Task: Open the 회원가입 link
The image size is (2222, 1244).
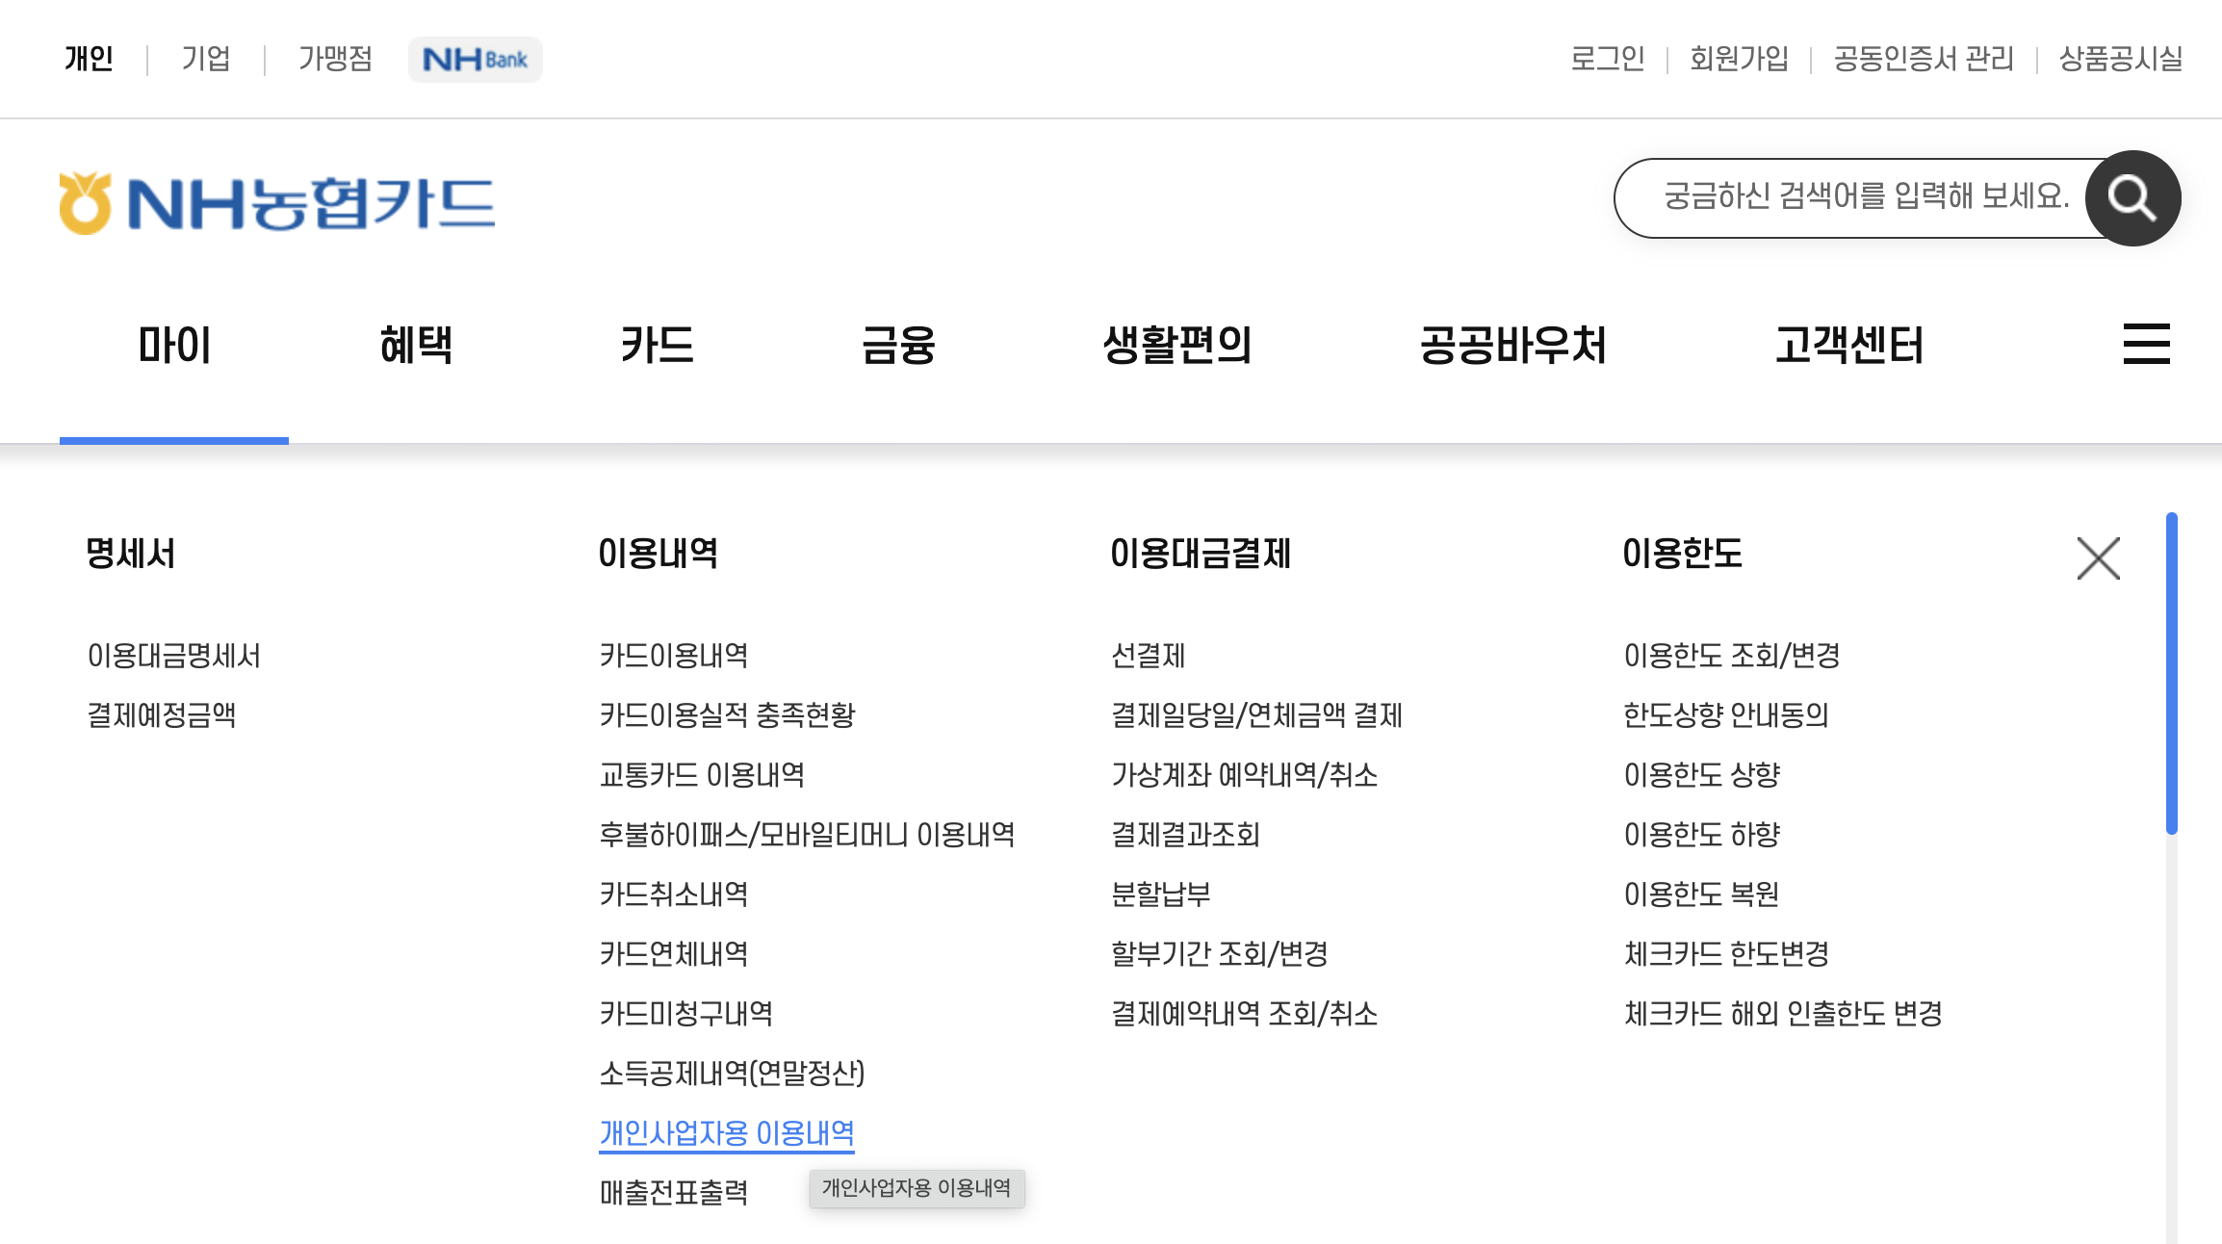Action: point(1739,59)
